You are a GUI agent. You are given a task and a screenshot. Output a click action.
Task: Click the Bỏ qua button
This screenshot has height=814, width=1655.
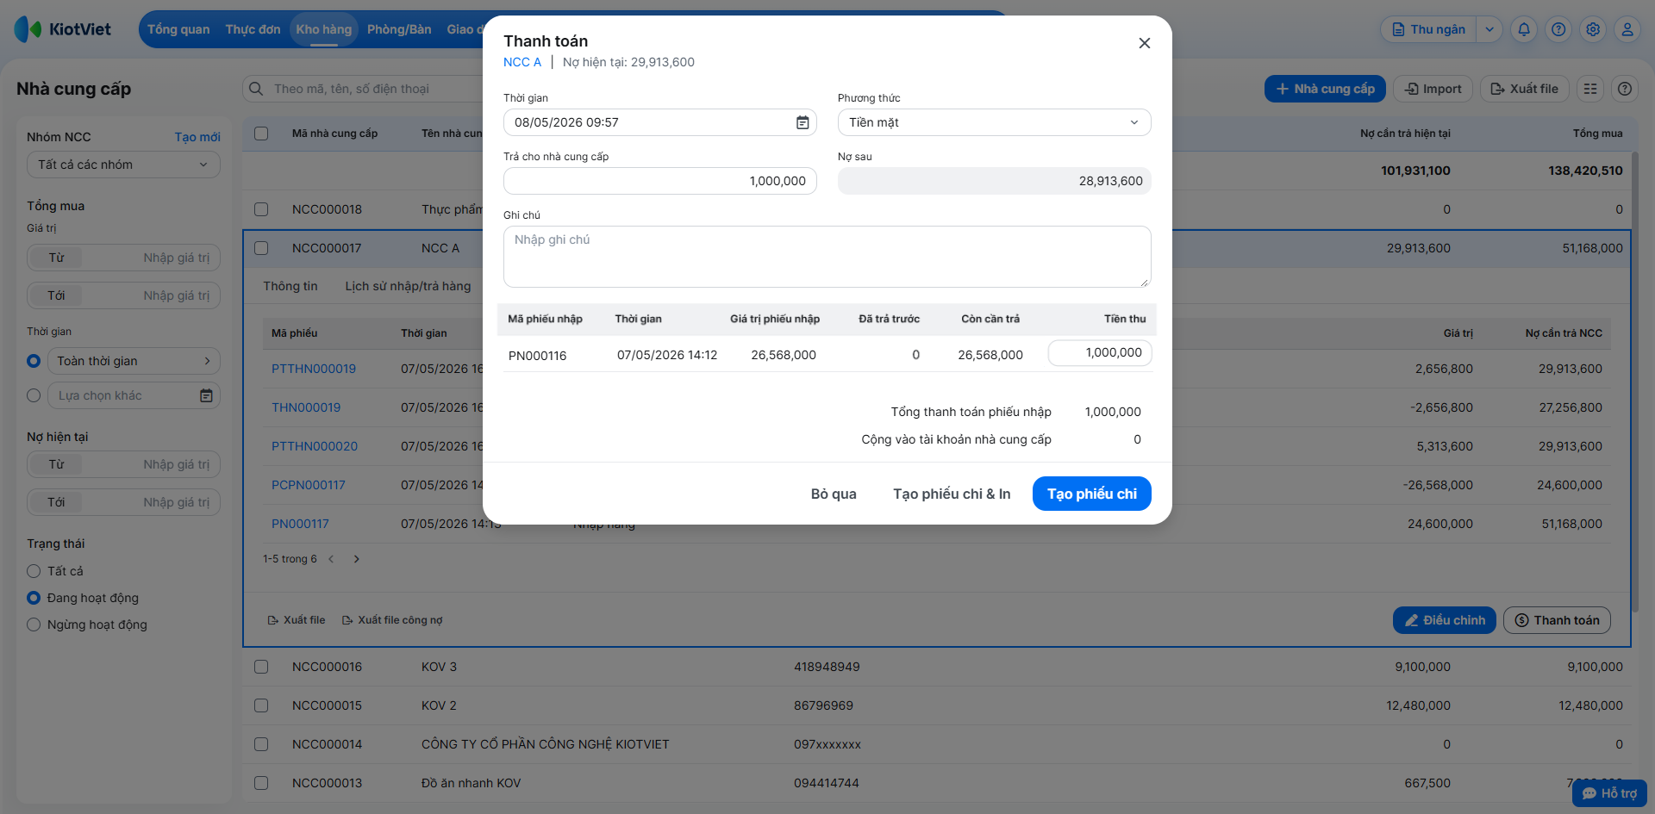pos(834,494)
